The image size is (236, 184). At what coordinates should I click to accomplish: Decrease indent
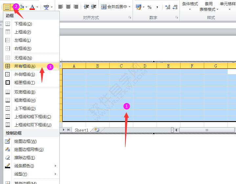(86, 7)
